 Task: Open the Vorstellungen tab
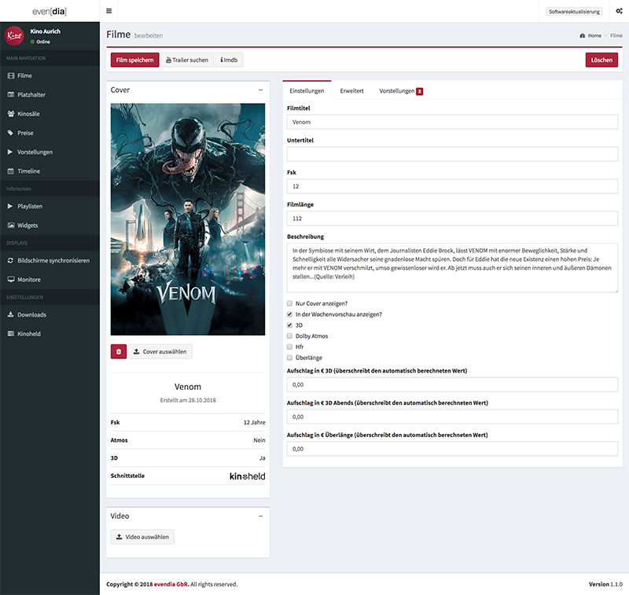pyautogui.click(x=401, y=91)
